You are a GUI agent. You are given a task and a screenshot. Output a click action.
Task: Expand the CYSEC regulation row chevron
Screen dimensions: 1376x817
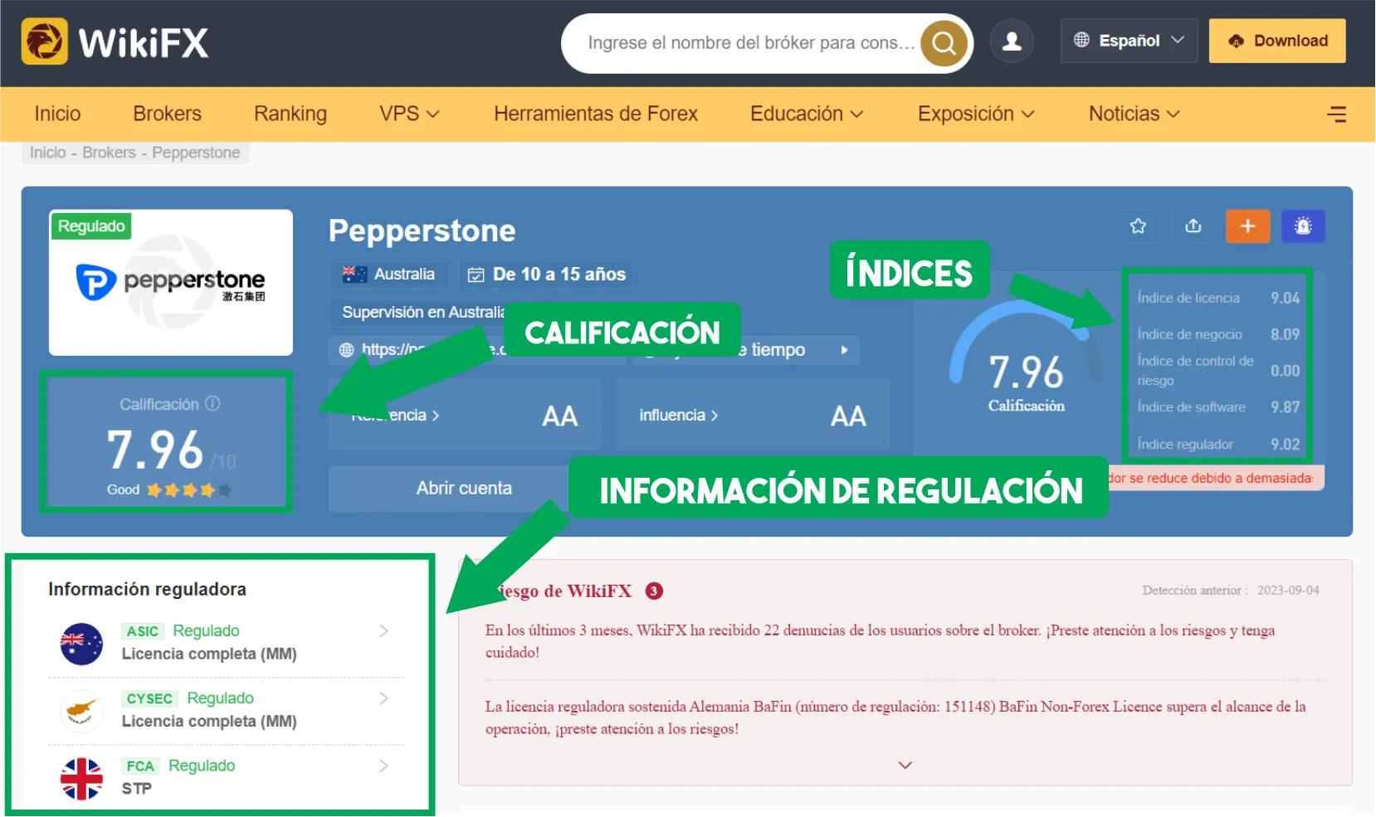[x=383, y=698]
